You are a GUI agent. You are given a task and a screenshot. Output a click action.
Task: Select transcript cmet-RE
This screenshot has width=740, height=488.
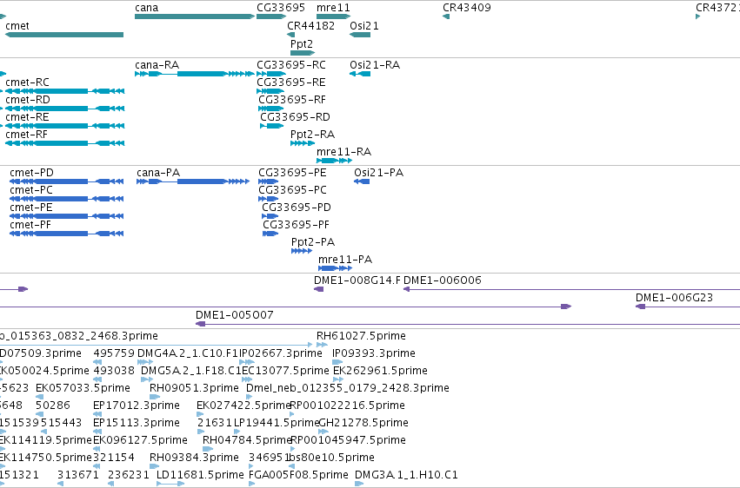[64, 126]
